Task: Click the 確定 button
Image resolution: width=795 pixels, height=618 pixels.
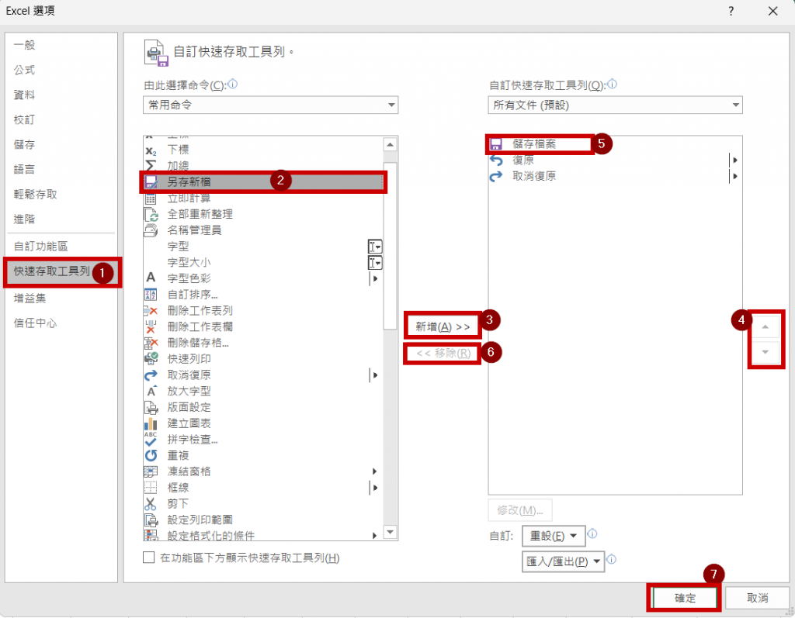Action: 685,599
